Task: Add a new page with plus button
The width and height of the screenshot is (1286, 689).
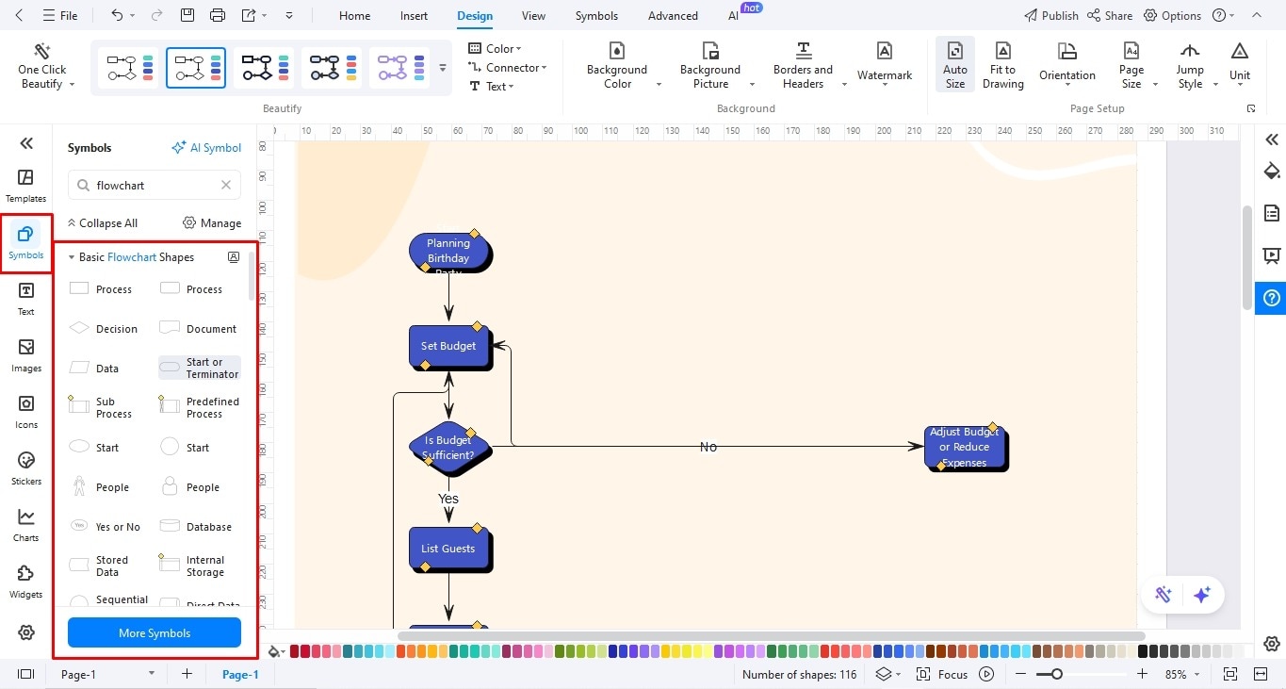Action: coord(187,674)
